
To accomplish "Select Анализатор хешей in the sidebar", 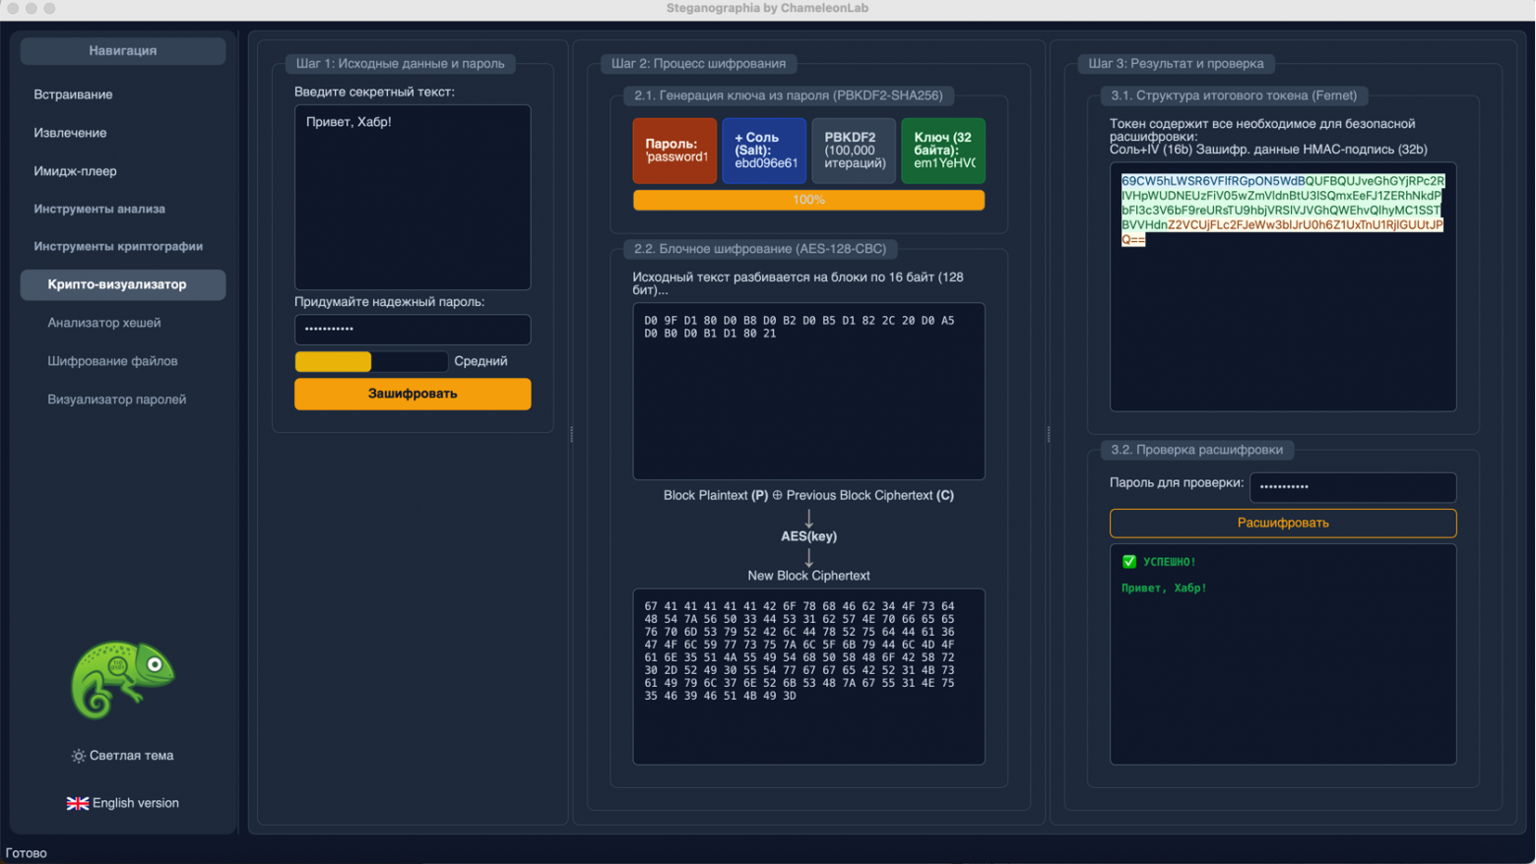I will 103,323.
